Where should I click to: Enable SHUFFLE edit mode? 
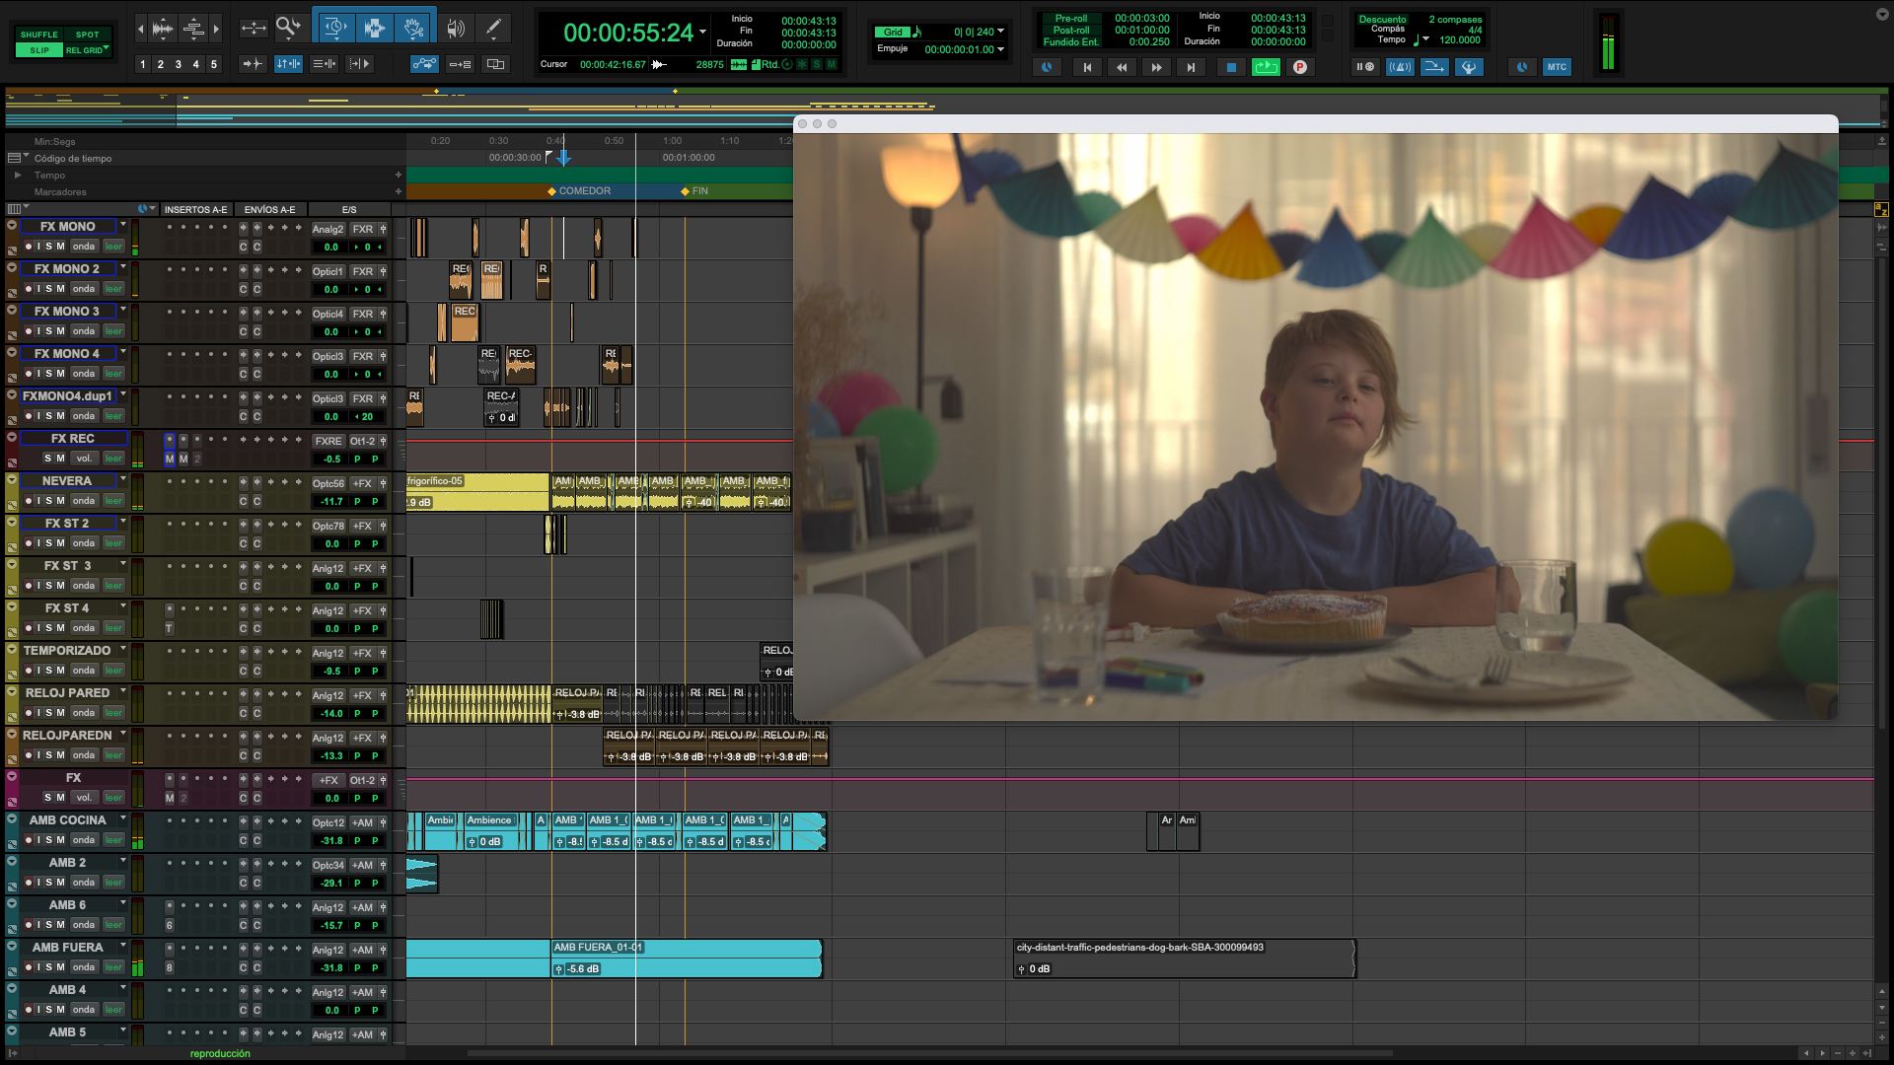click(38, 35)
